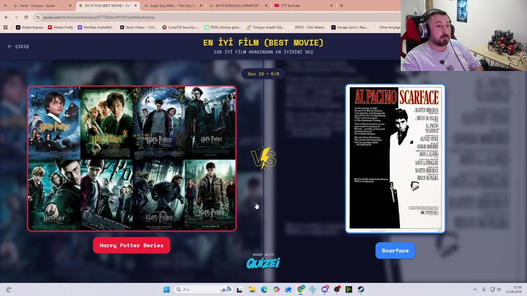Screen dimensions: 527x296
Task: Open the green app left of Steam
Action: 349,289
